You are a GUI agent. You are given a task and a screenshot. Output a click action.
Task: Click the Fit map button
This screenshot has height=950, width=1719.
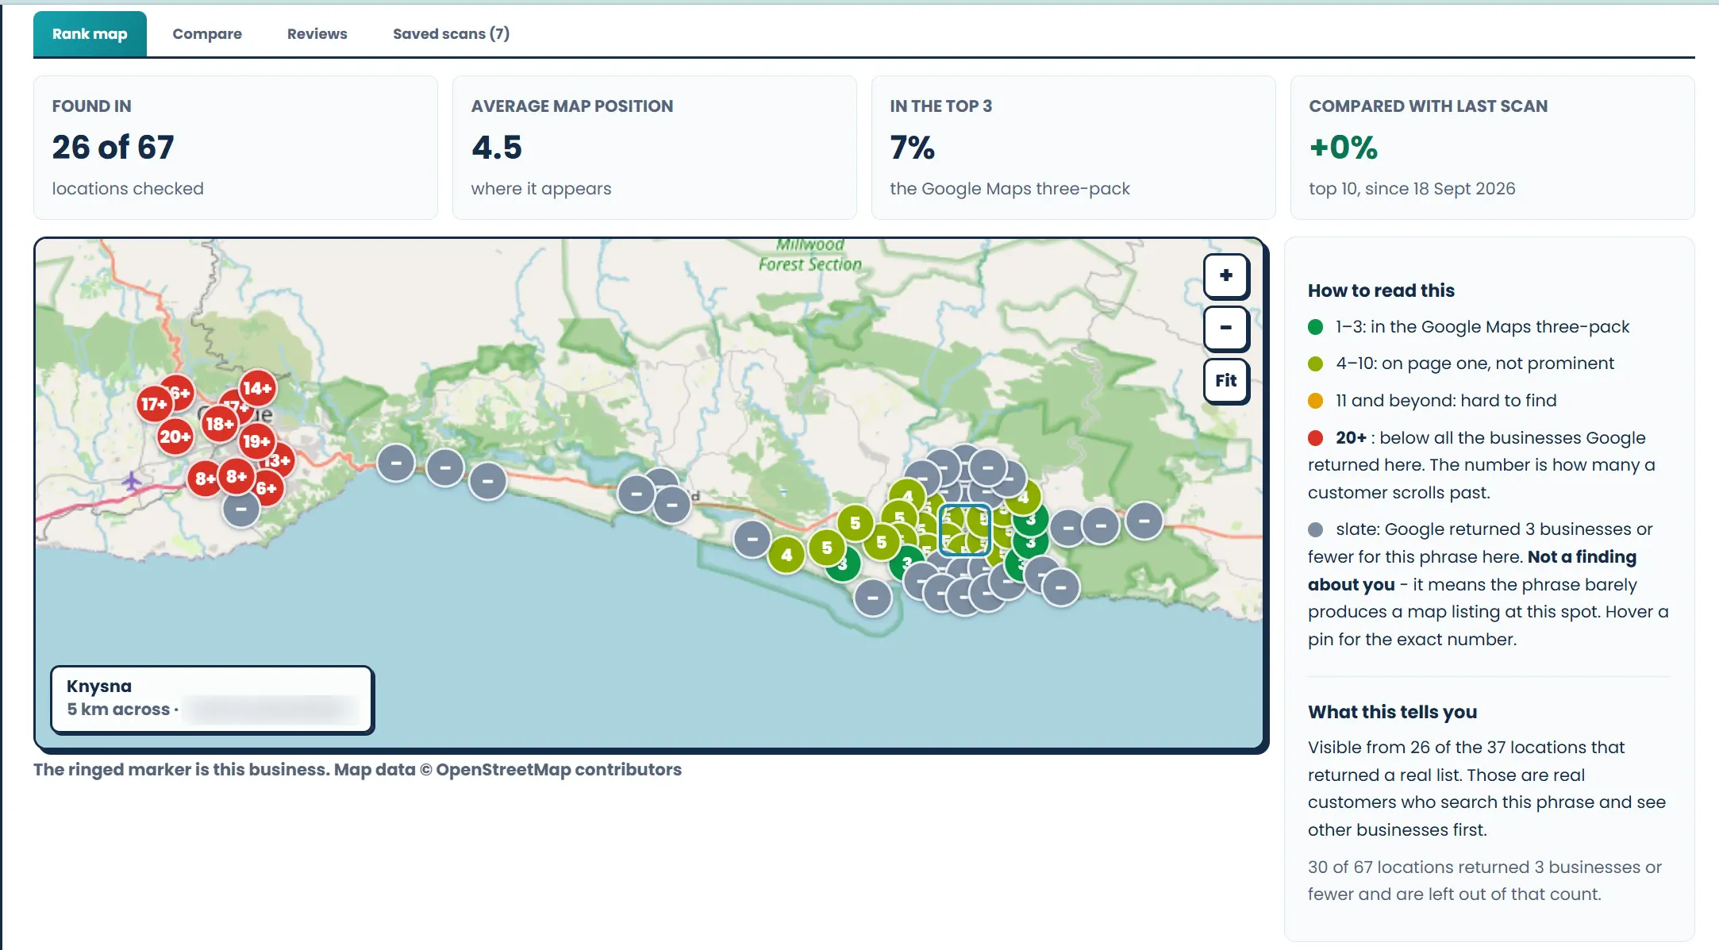click(x=1226, y=381)
